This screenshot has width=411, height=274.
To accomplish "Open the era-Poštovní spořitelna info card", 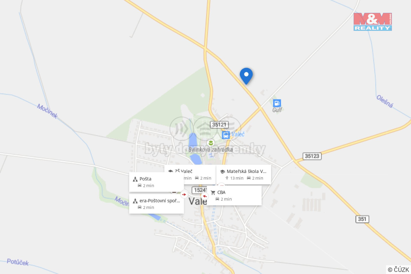I will [156, 204].
